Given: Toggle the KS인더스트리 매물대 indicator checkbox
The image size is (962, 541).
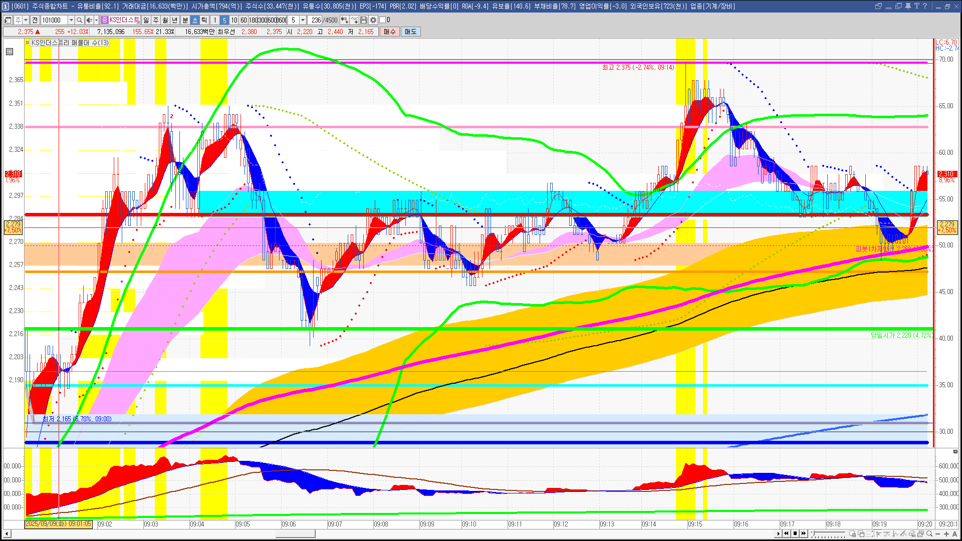Looking at the screenshot, I should (28, 43).
